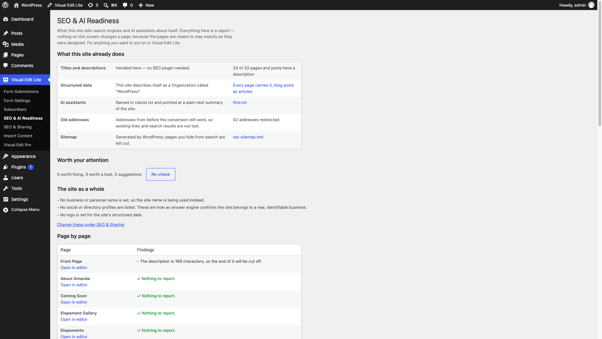602x339 pixels.
Task: Click the plus New icon in admin bar
Action: tap(141, 5)
